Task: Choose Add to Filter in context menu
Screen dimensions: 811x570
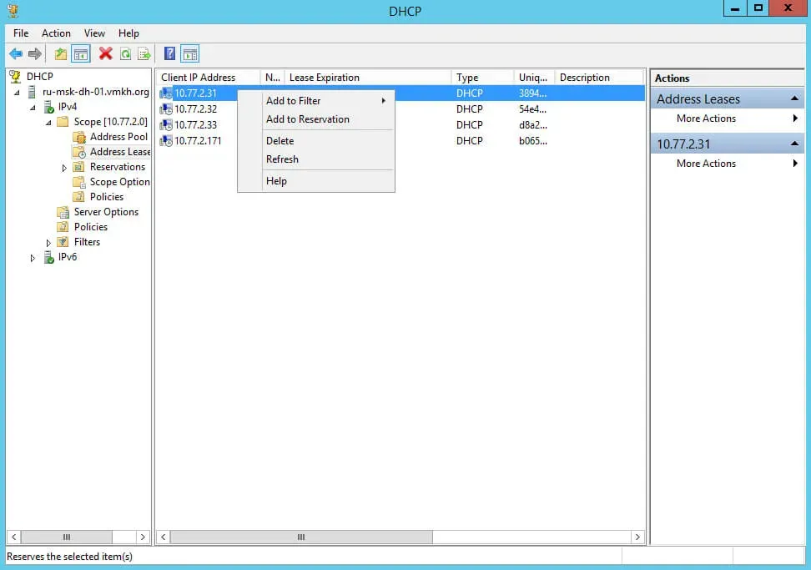Action: [316, 101]
